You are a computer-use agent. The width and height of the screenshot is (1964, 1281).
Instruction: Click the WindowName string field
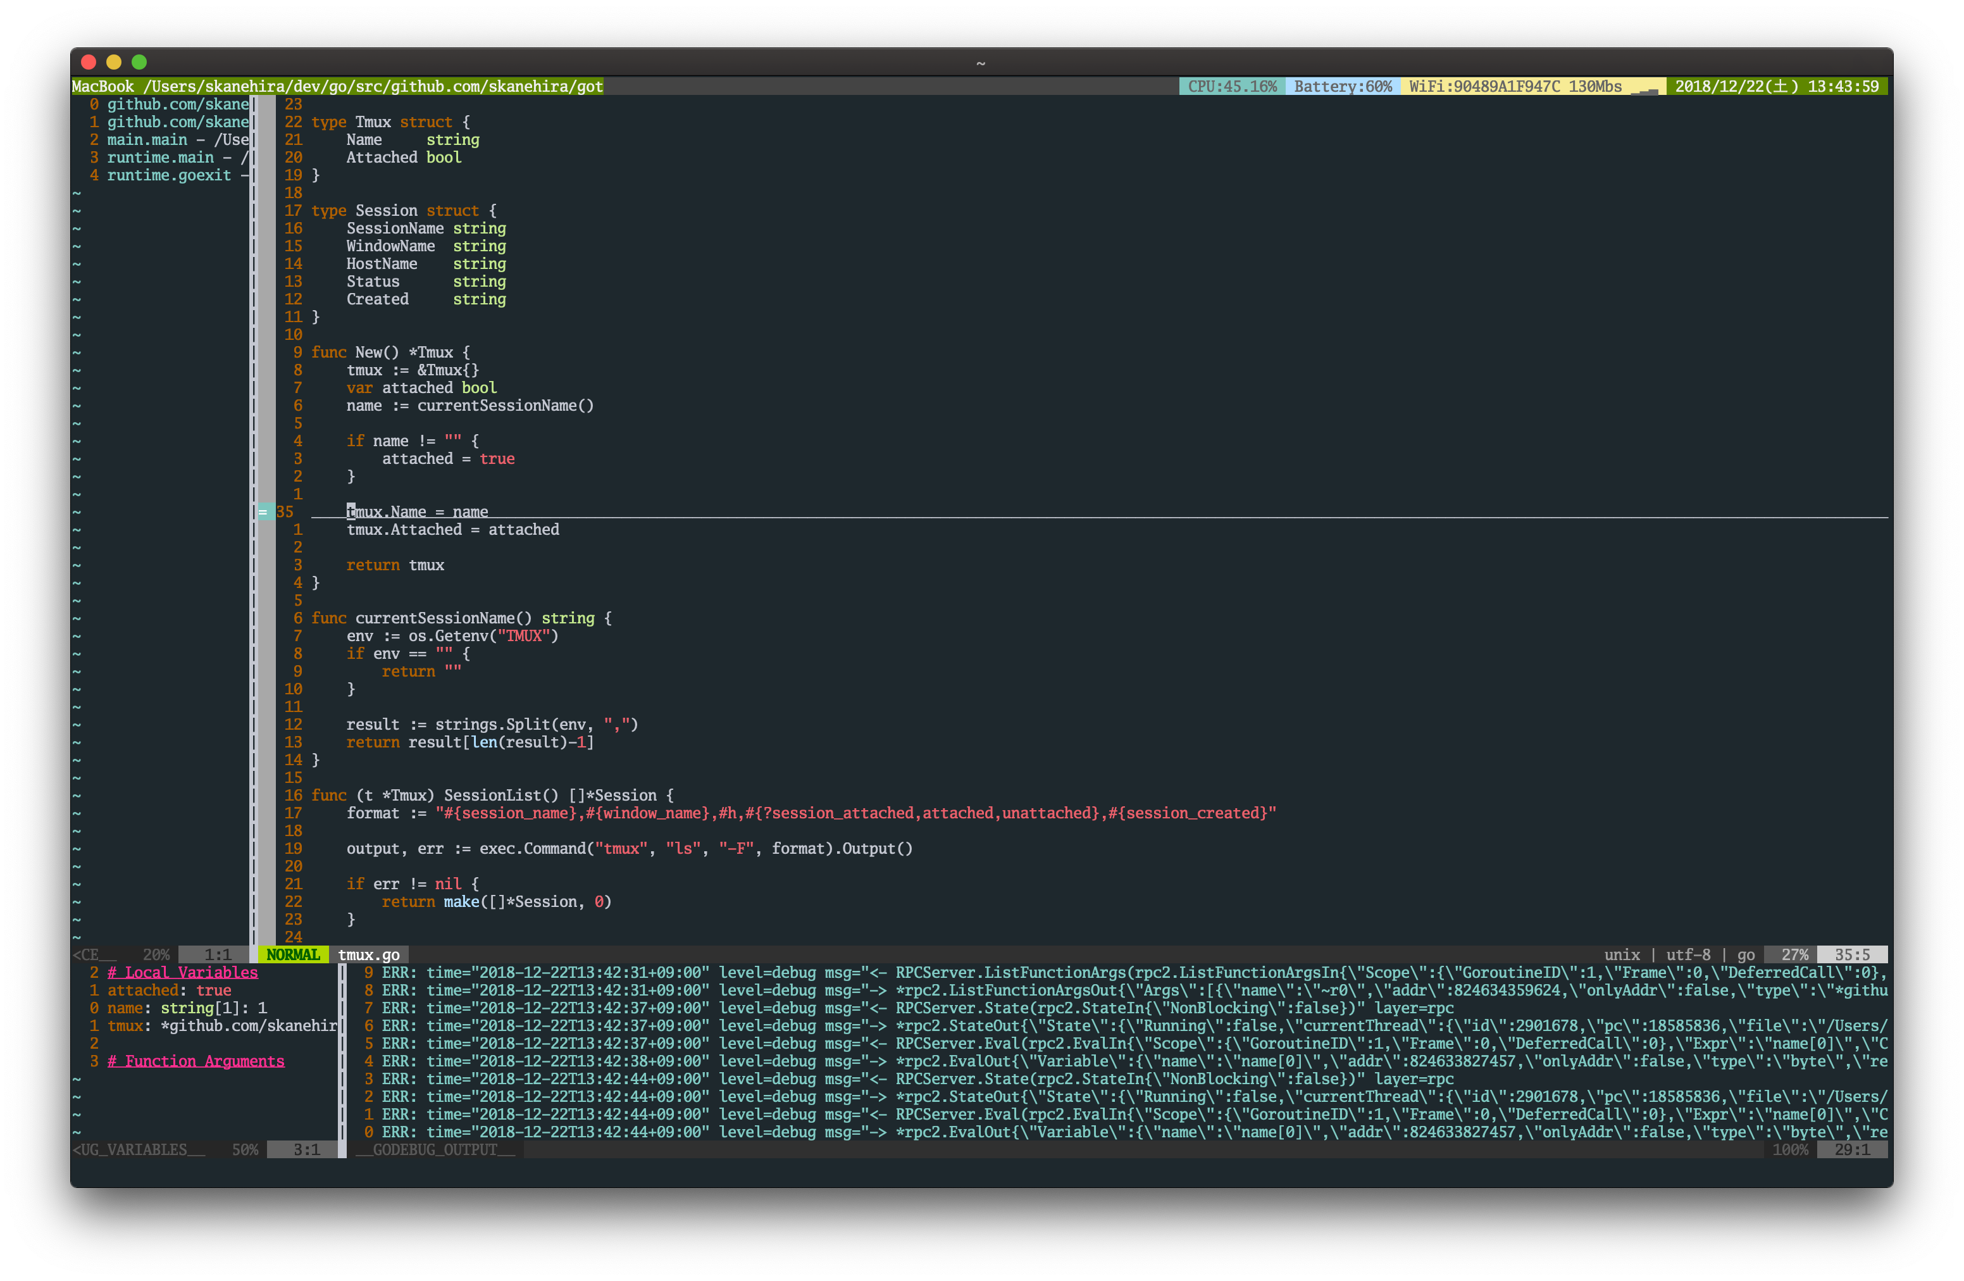pos(426,246)
